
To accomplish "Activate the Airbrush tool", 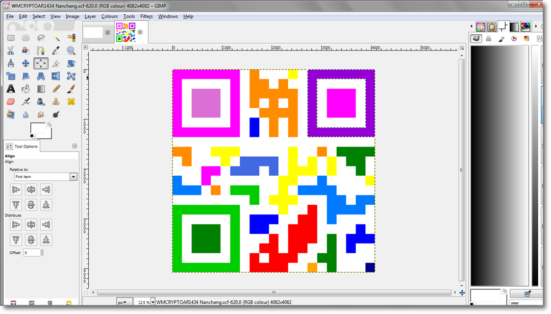I will tap(26, 102).
